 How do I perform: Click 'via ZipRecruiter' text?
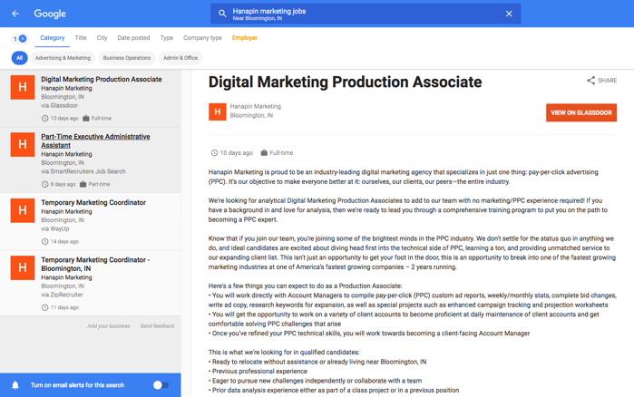pos(62,295)
